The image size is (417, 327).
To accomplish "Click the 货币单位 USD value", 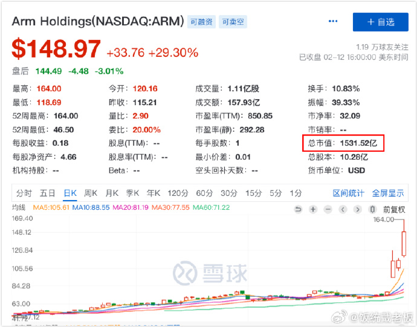I will 357,170.
